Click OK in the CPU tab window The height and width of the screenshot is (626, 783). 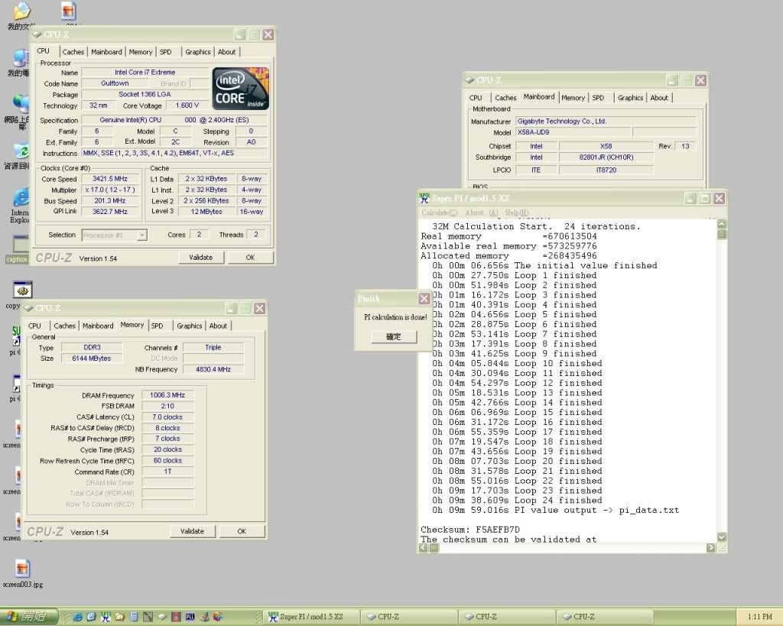250,258
